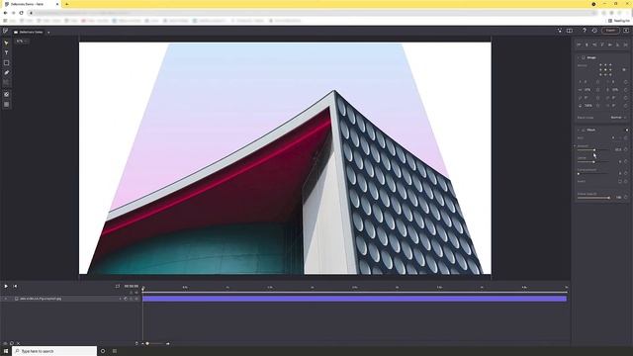Open the browser Reading list
The width and height of the screenshot is (633, 356).
(x=619, y=21)
